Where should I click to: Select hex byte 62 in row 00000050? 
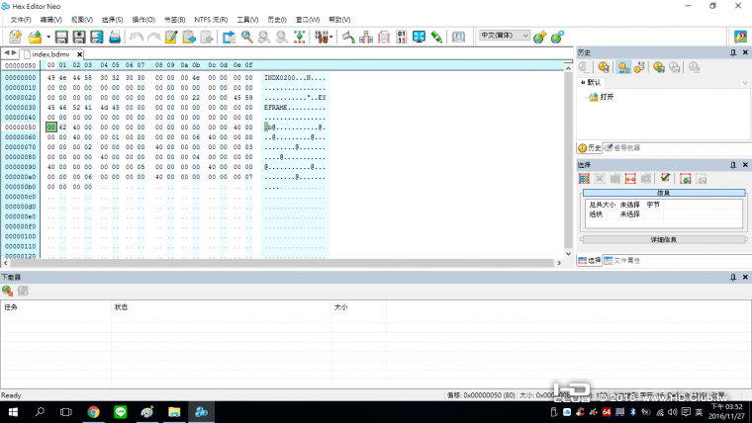tap(62, 127)
